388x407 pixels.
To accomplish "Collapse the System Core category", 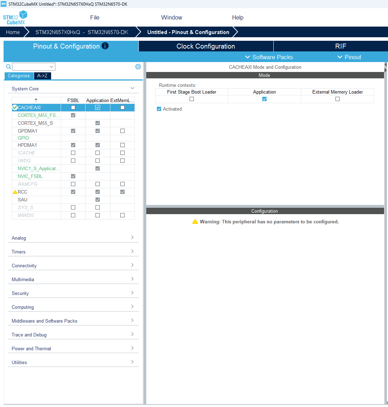I will [x=73, y=89].
